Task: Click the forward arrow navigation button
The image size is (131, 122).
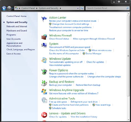Action: tap(9, 8)
